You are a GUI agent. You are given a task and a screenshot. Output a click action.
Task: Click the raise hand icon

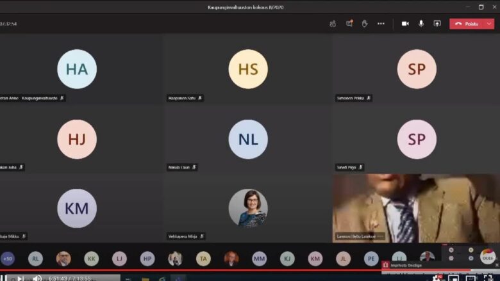(365, 24)
